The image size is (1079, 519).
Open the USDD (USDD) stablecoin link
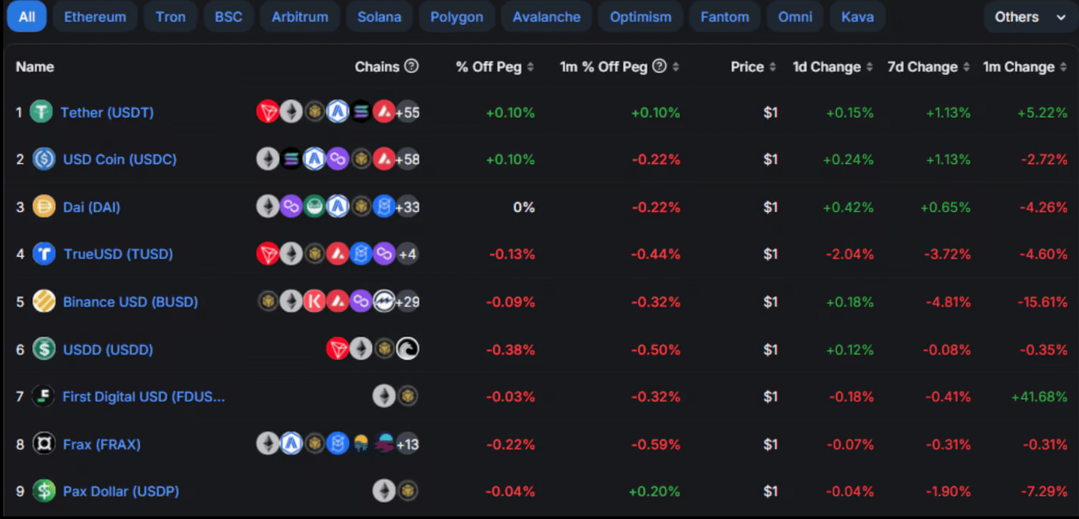[x=108, y=350]
